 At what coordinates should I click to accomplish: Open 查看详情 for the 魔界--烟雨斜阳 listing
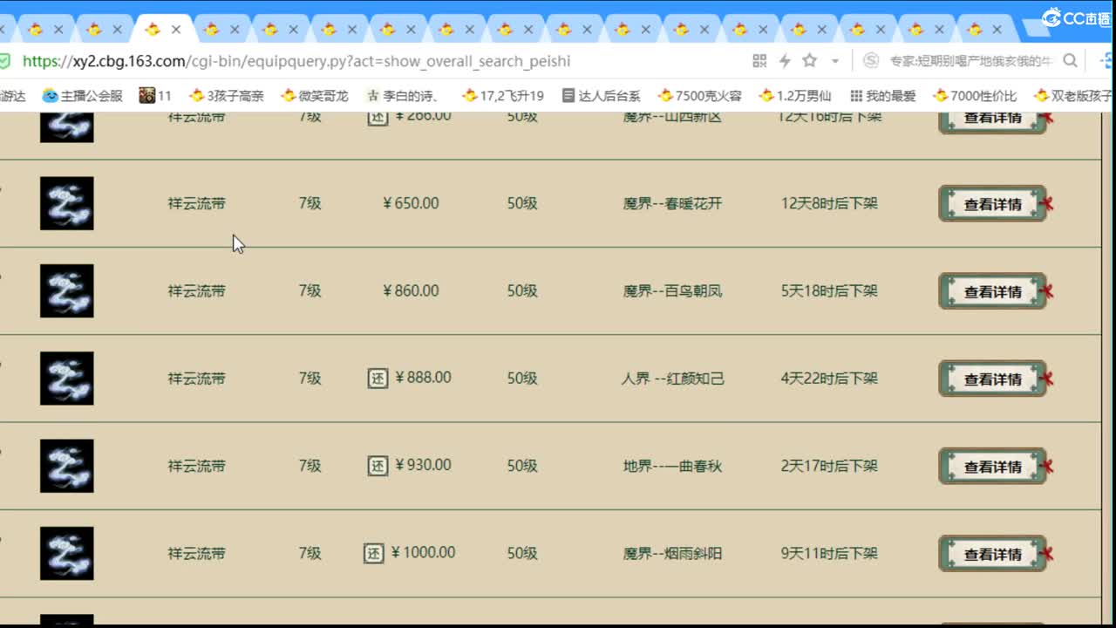[x=993, y=554]
